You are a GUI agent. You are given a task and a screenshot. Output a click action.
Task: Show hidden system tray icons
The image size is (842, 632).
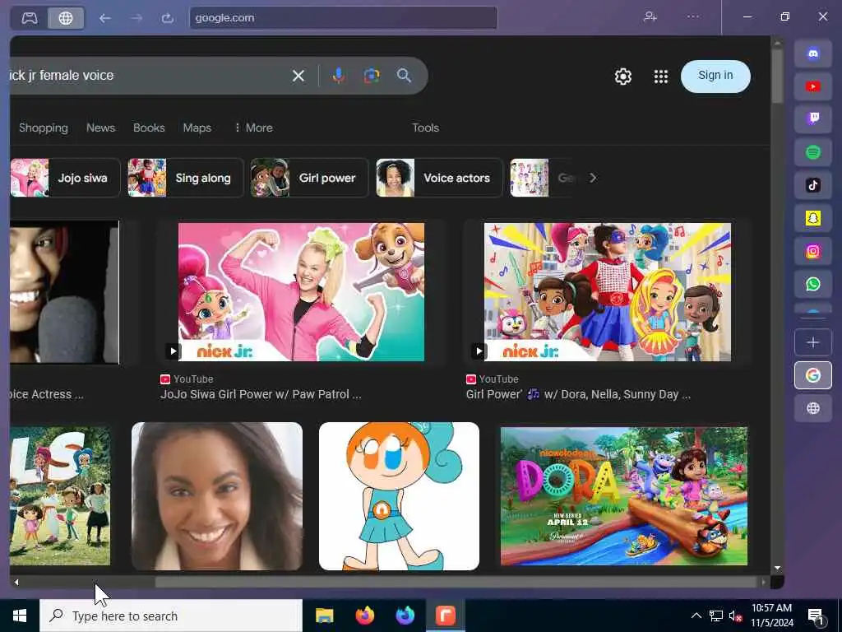tap(696, 616)
